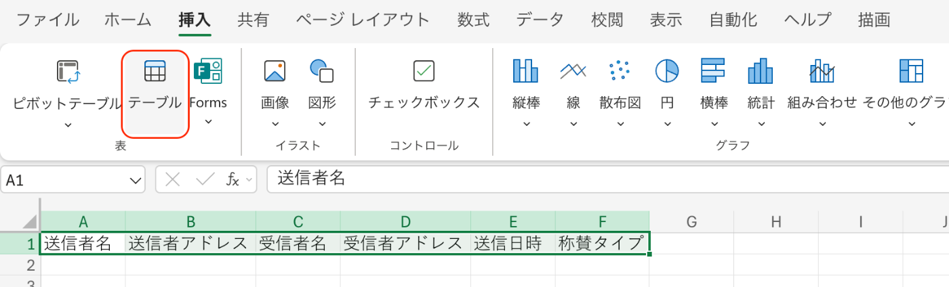Insert a scatter chart (散布図)

(620, 71)
